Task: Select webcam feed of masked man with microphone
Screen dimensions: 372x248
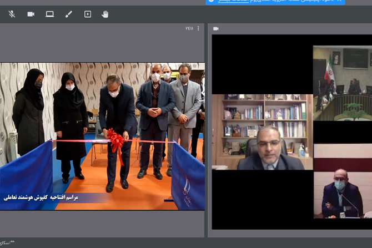Action: click(x=343, y=181)
